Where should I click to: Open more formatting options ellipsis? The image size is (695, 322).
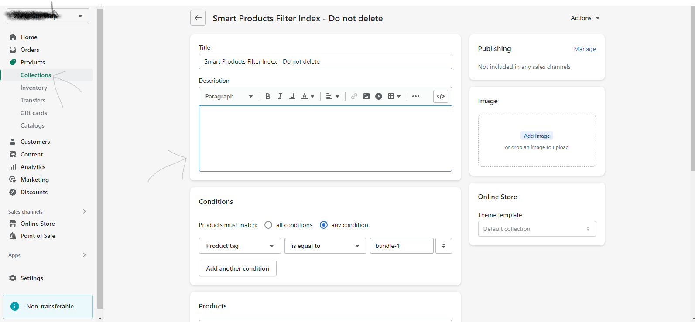click(415, 96)
